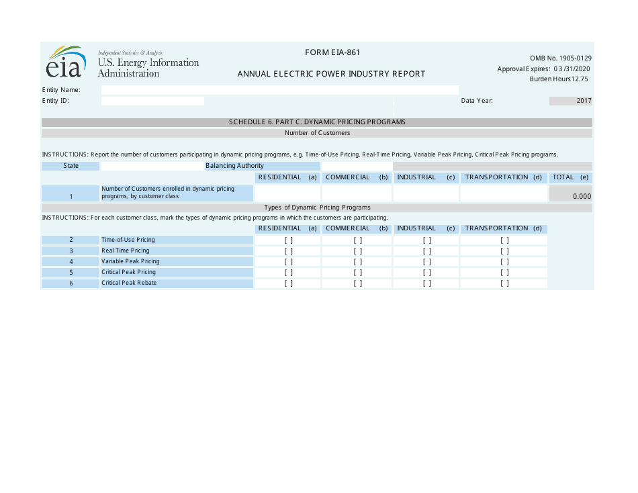Click the TOTAL cell showing 0.000

tap(570, 193)
